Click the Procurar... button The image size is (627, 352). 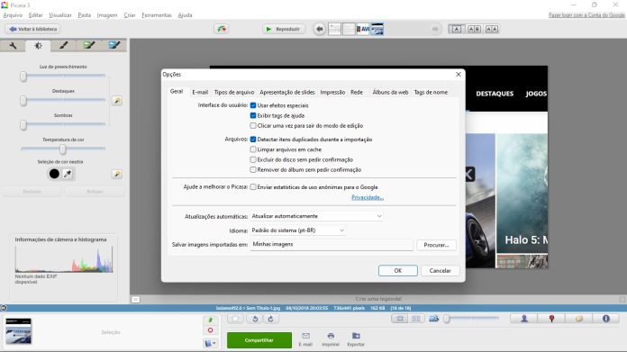436,245
